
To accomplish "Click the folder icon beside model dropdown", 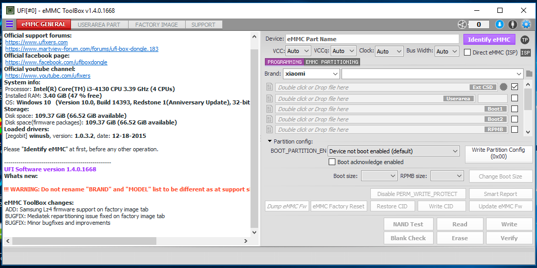I will (529, 74).
